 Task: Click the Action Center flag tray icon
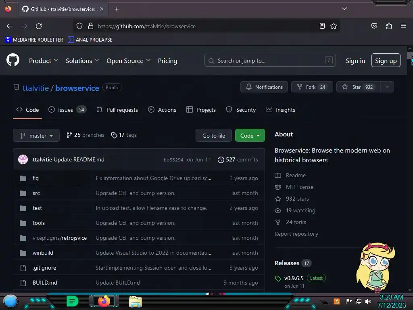(x=348, y=301)
